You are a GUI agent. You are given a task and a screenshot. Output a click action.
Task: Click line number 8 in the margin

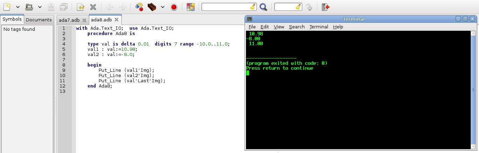64,65
